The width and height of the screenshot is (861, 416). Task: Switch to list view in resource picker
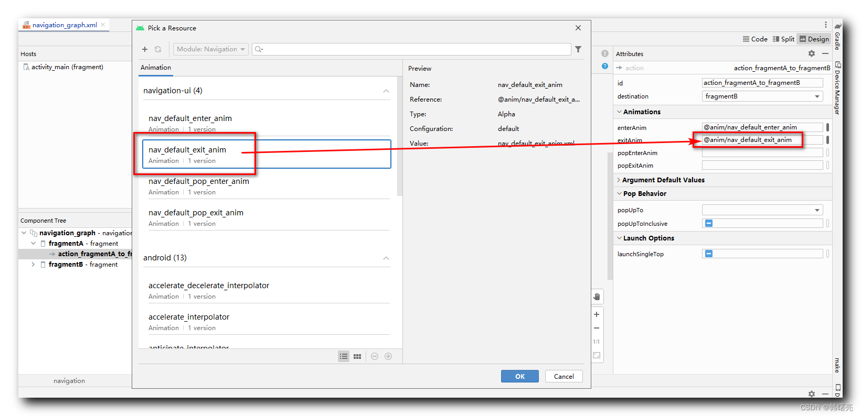(x=344, y=356)
